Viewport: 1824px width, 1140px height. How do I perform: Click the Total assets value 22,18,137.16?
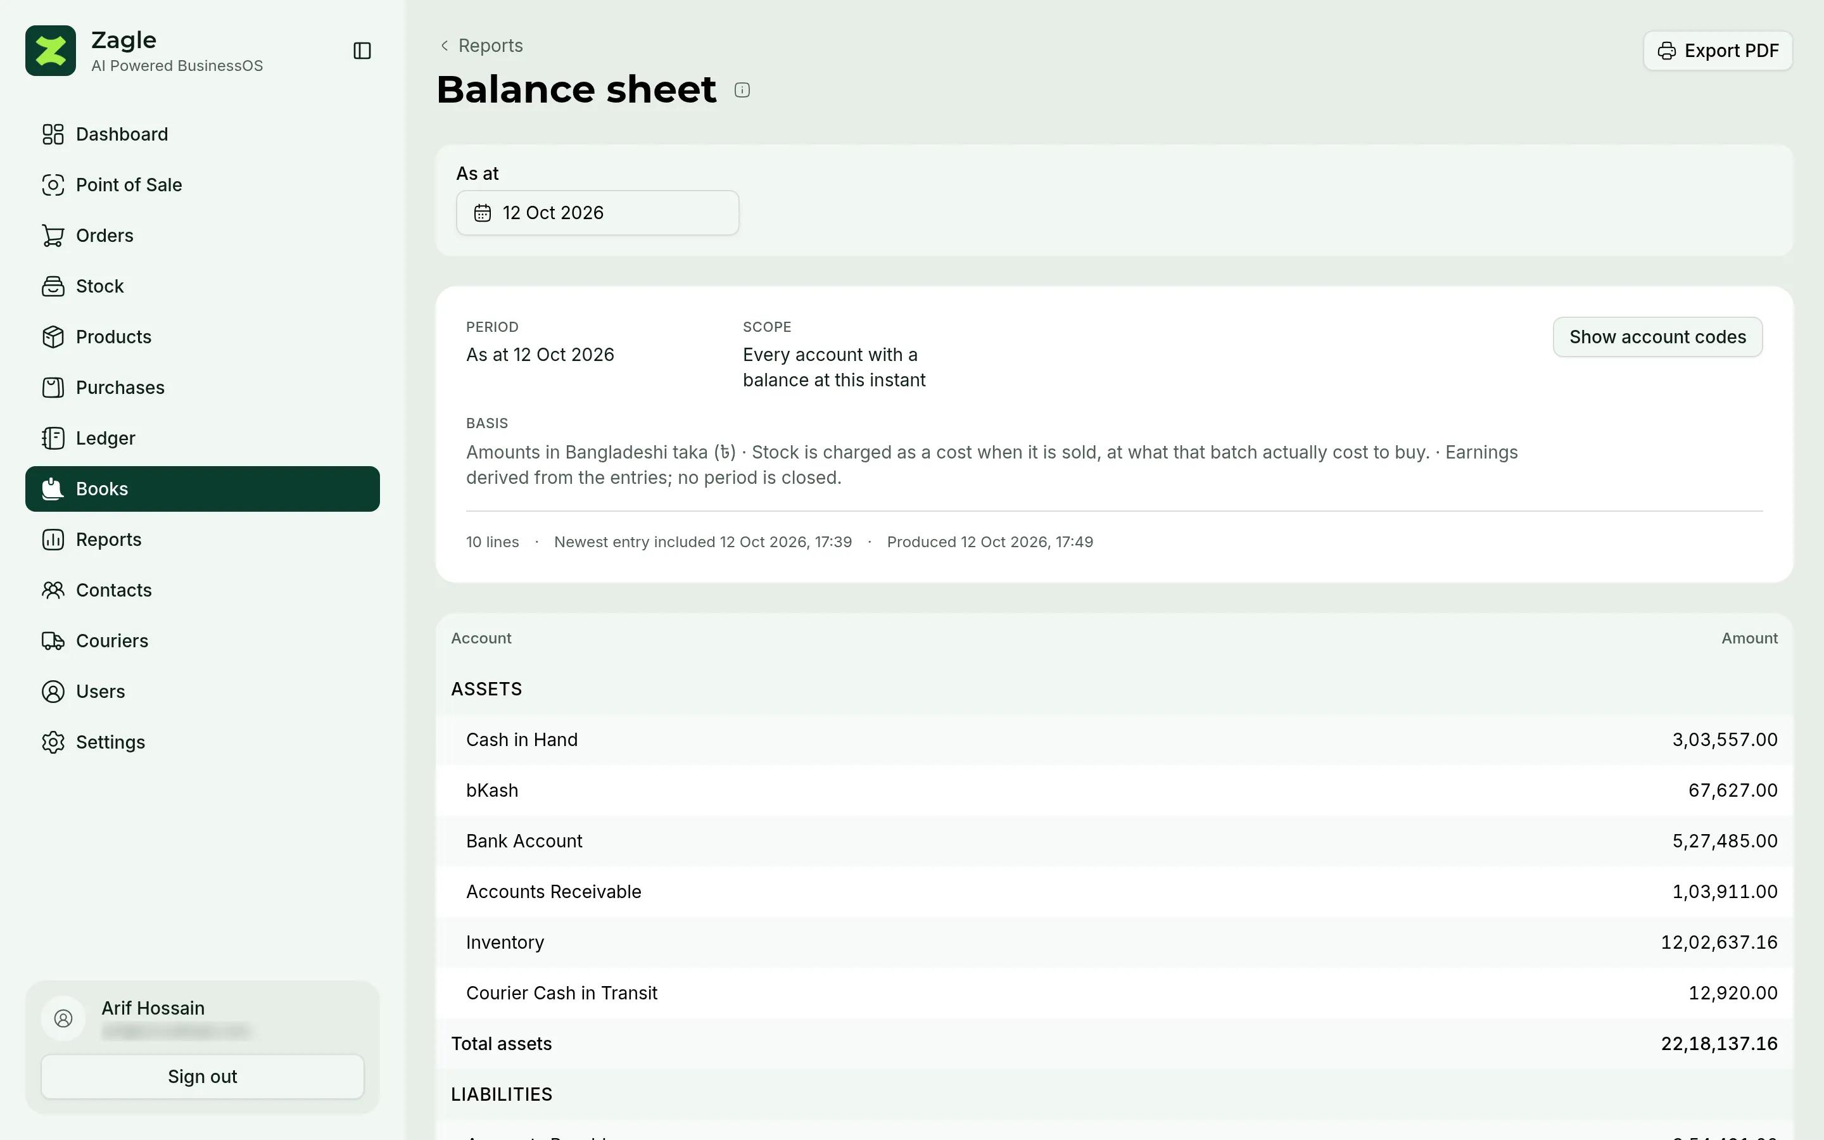point(1719,1044)
